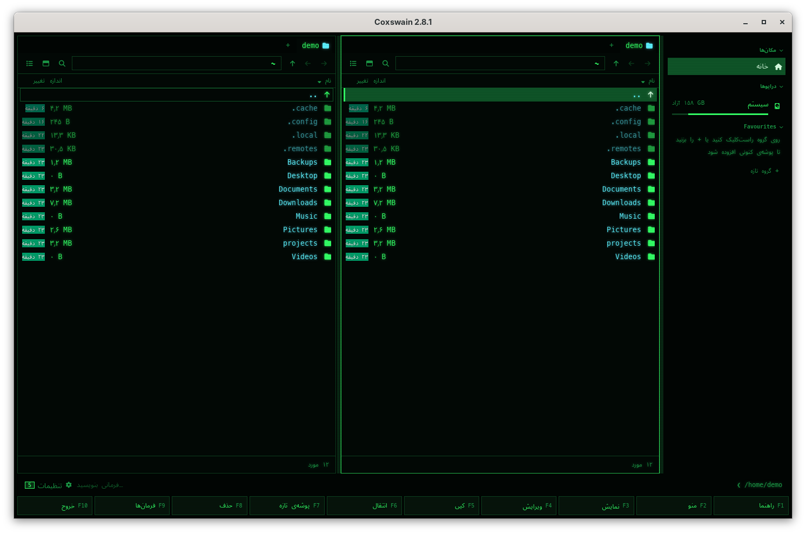Click F8 delete button
Viewport: 806px width, 534px height.
tap(210, 506)
